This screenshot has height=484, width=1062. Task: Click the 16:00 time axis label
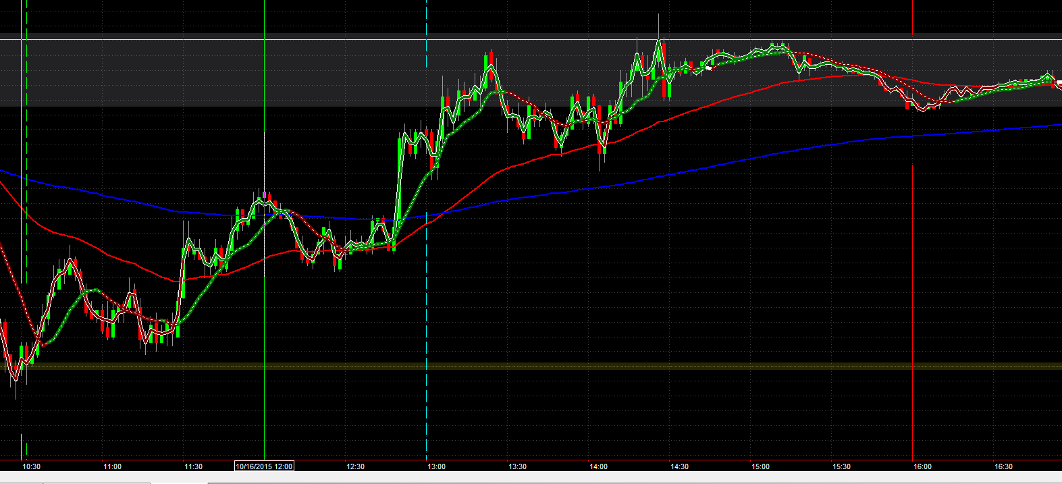click(922, 466)
